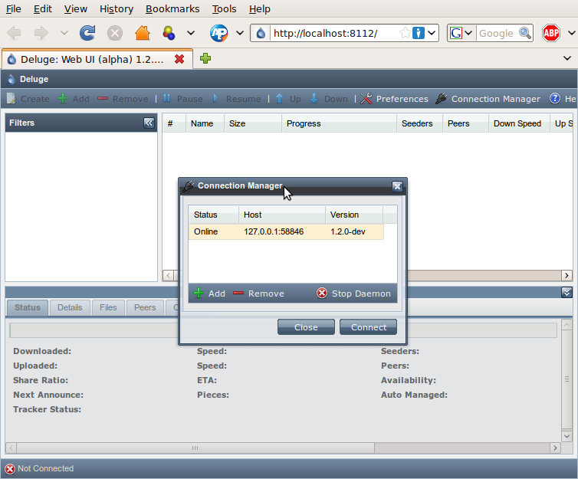Viewport: 578px width, 479px height.
Task: Switch to the Status tab
Action: point(28,307)
